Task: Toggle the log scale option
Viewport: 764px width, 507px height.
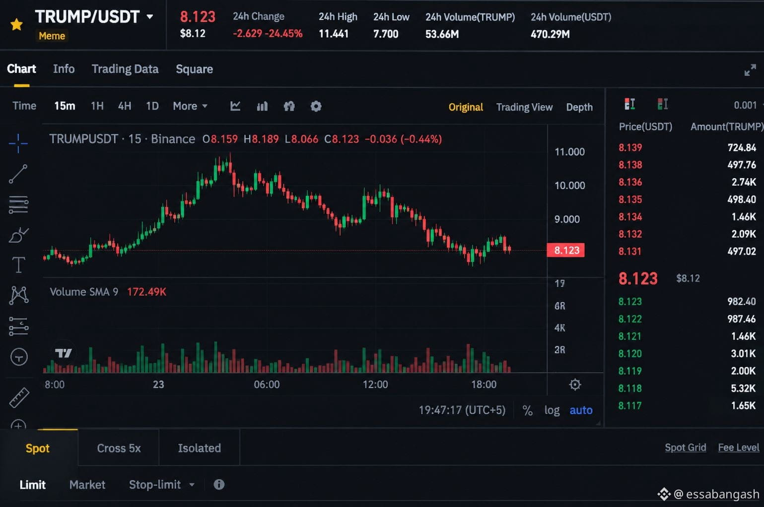Action: point(552,410)
